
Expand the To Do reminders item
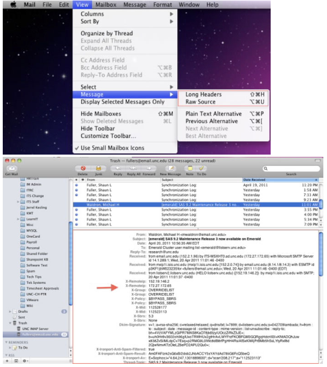[10, 348]
